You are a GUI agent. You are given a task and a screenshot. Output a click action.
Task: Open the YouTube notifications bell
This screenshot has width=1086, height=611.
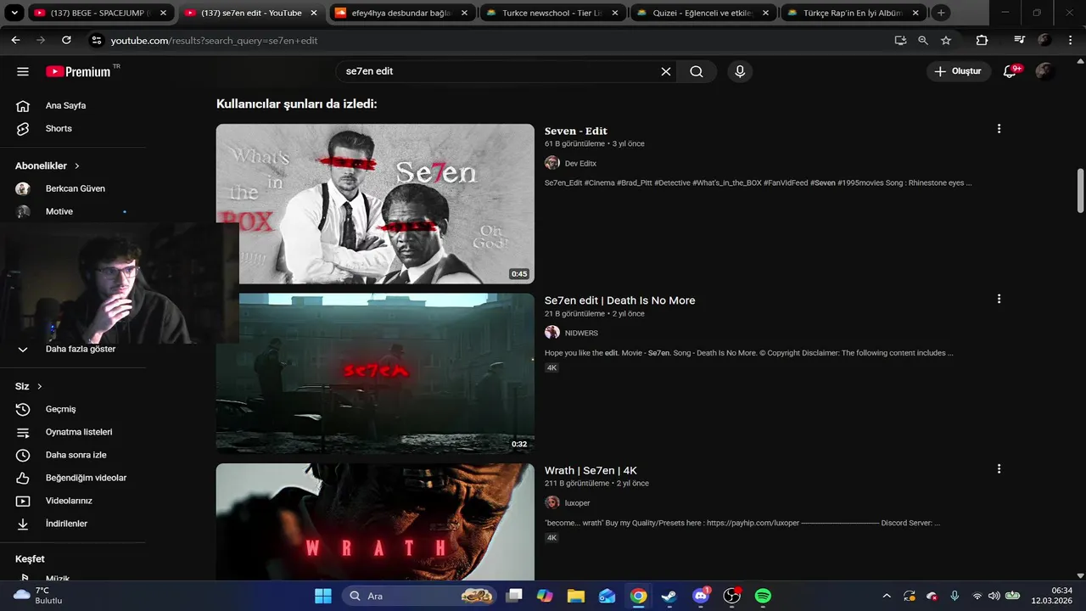pos(1010,71)
